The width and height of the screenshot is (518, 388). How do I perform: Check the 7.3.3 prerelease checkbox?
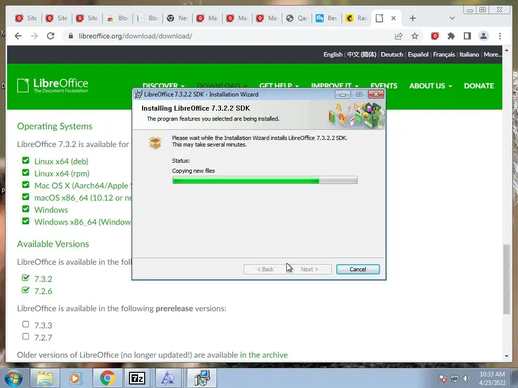[x=26, y=324]
